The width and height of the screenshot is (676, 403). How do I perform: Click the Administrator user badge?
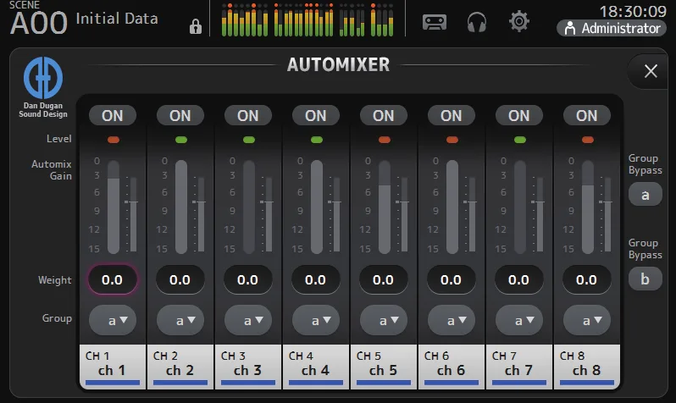pos(612,29)
